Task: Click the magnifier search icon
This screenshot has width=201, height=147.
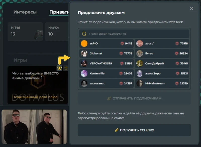Action: point(84,34)
